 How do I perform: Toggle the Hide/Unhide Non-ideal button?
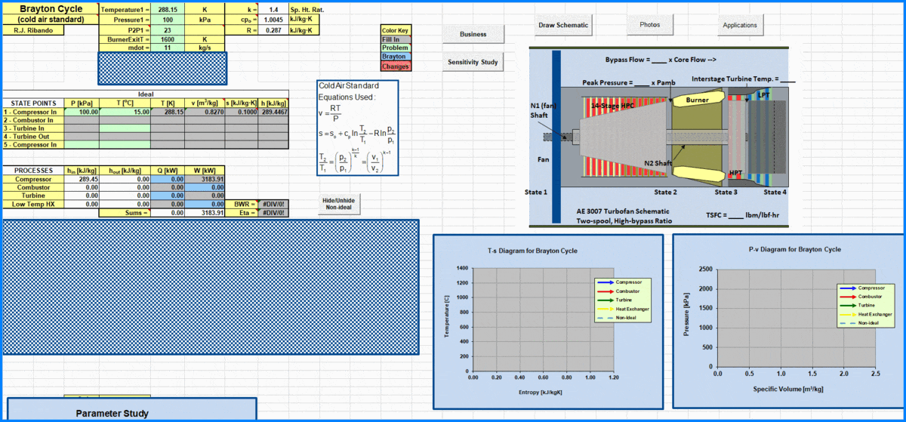pyautogui.click(x=339, y=203)
